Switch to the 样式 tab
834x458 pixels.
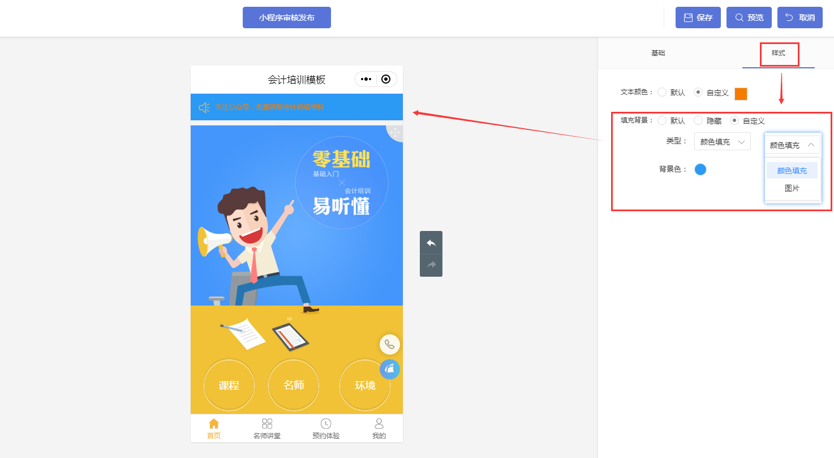(x=779, y=53)
